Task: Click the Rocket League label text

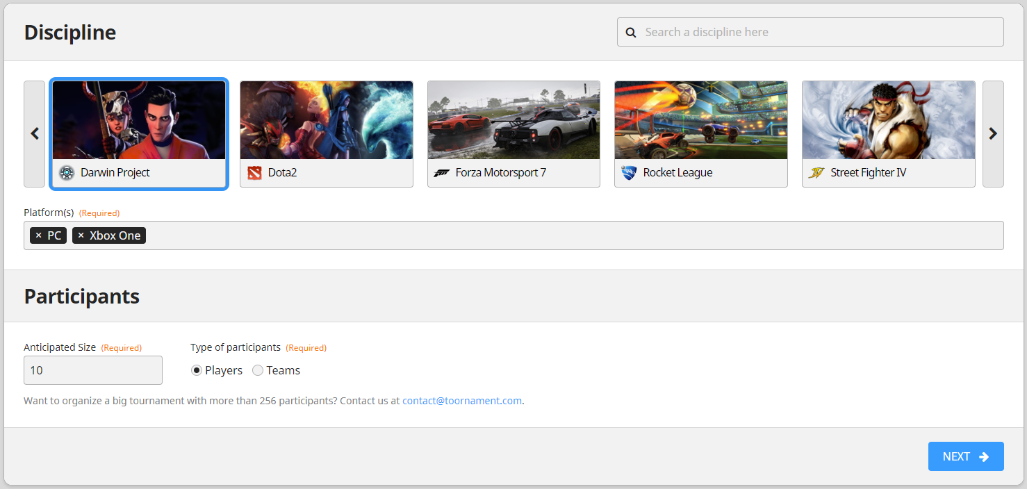Action: [x=678, y=173]
